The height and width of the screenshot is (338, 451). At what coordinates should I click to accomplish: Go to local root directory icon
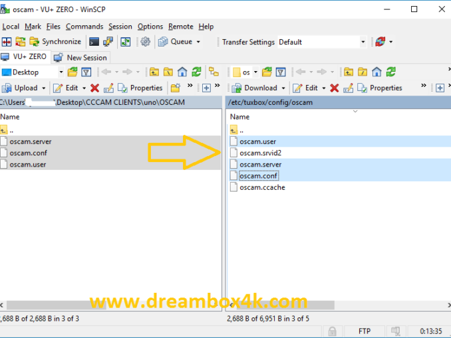168,72
